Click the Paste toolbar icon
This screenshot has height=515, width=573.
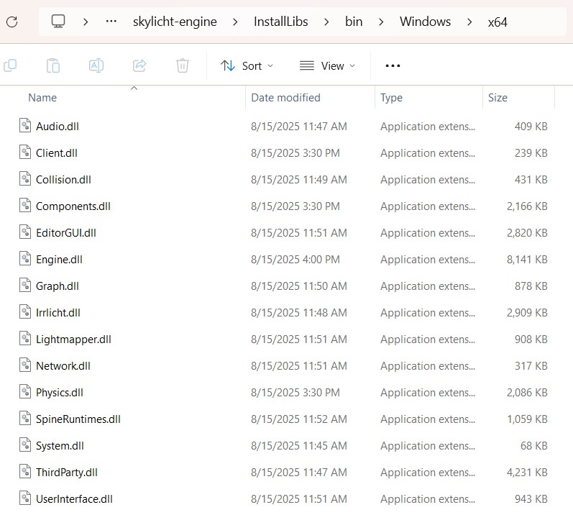coord(53,65)
